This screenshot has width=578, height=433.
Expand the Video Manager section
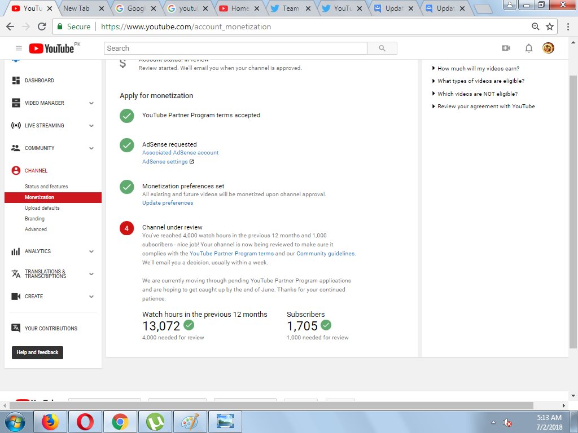click(x=91, y=103)
